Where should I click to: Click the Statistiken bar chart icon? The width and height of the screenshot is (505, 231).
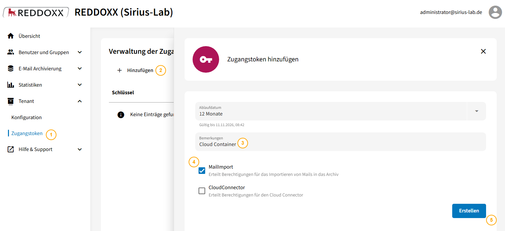11,85
